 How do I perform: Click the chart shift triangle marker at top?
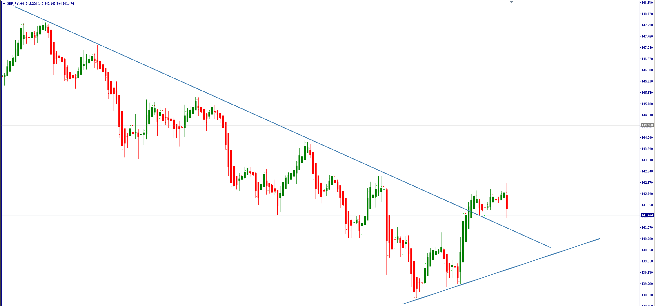pyautogui.click(x=511, y=2)
